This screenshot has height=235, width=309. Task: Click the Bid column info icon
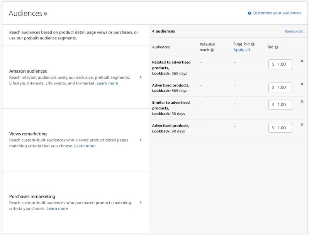click(x=276, y=47)
